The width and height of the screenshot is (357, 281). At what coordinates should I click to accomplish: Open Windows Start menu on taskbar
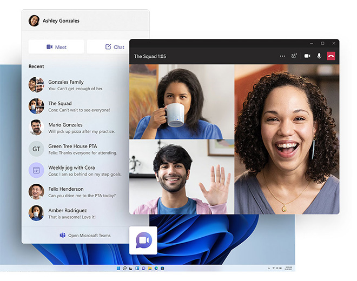(118, 268)
